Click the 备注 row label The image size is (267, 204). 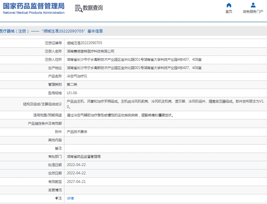point(58,148)
